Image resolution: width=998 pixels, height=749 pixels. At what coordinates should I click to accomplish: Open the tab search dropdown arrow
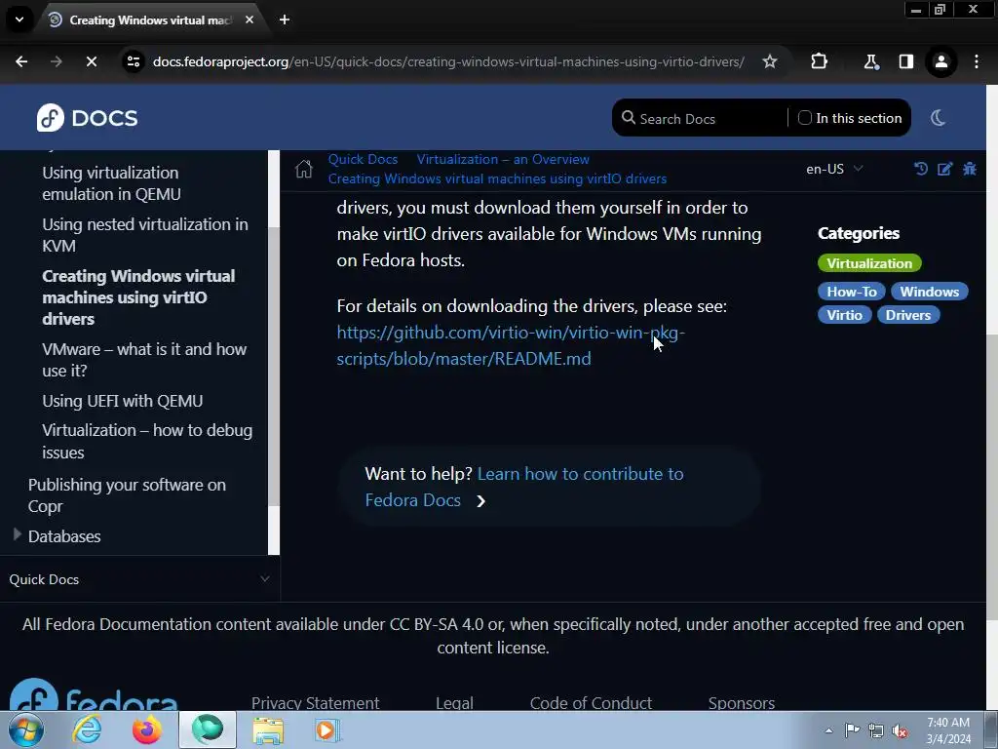(x=19, y=20)
